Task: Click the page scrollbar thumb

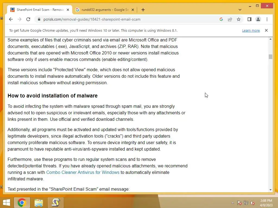Action: [270, 57]
